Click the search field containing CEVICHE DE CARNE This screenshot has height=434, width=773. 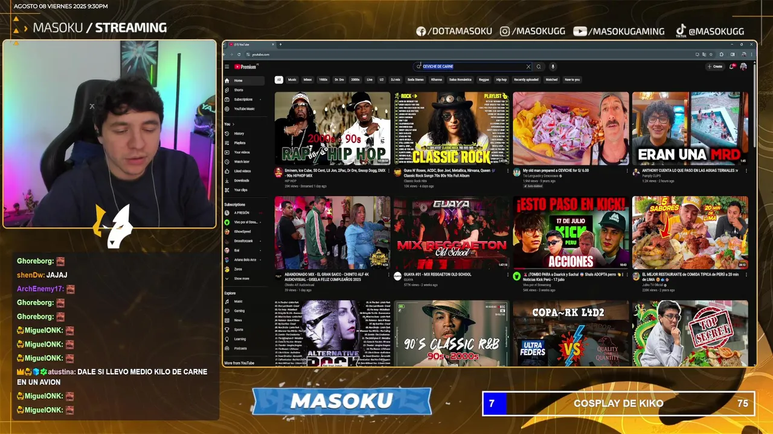[471, 67]
